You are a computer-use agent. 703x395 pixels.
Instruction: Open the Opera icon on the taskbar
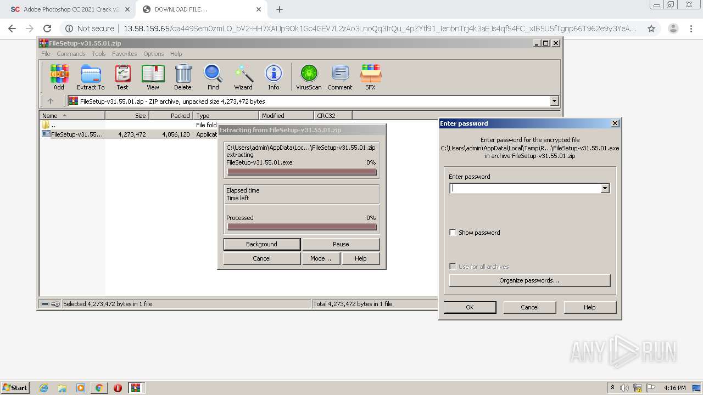pyautogui.click(x=118, y=388)
